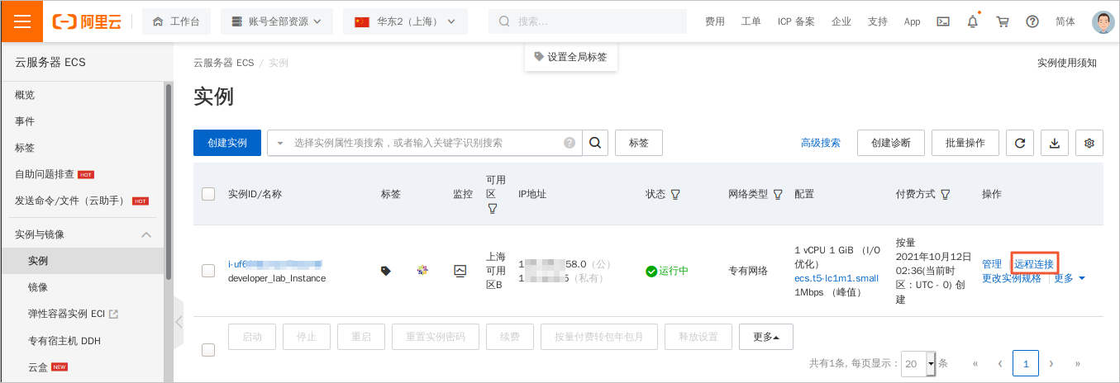Focus the instance attribute search field
Screen dimensions: 1120x383
[x=426, y=143]
